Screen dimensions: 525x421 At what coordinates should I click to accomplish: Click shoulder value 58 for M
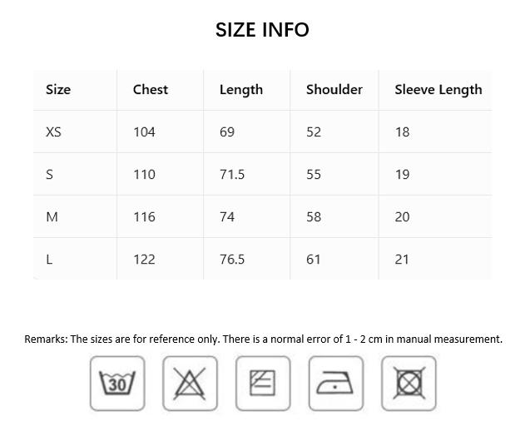click(314, 217)
